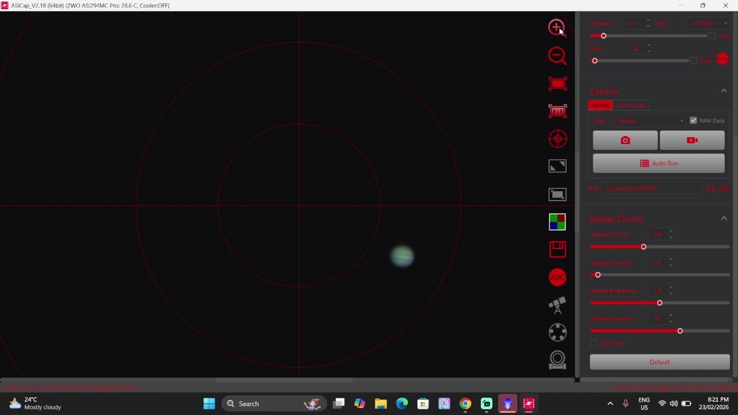Browse for a new save path icon

coord(711,188)
